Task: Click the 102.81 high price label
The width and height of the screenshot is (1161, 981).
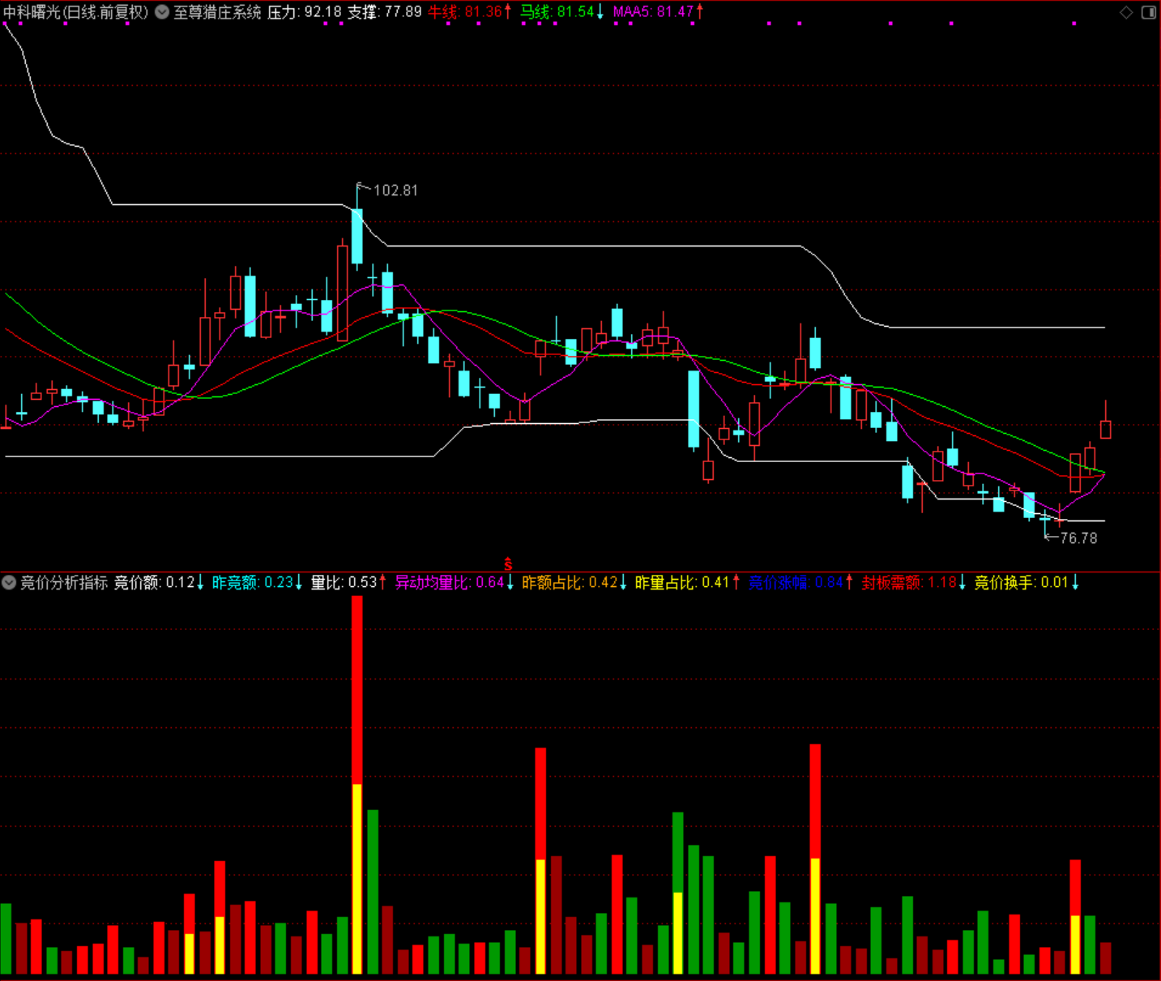Action: 395,191
